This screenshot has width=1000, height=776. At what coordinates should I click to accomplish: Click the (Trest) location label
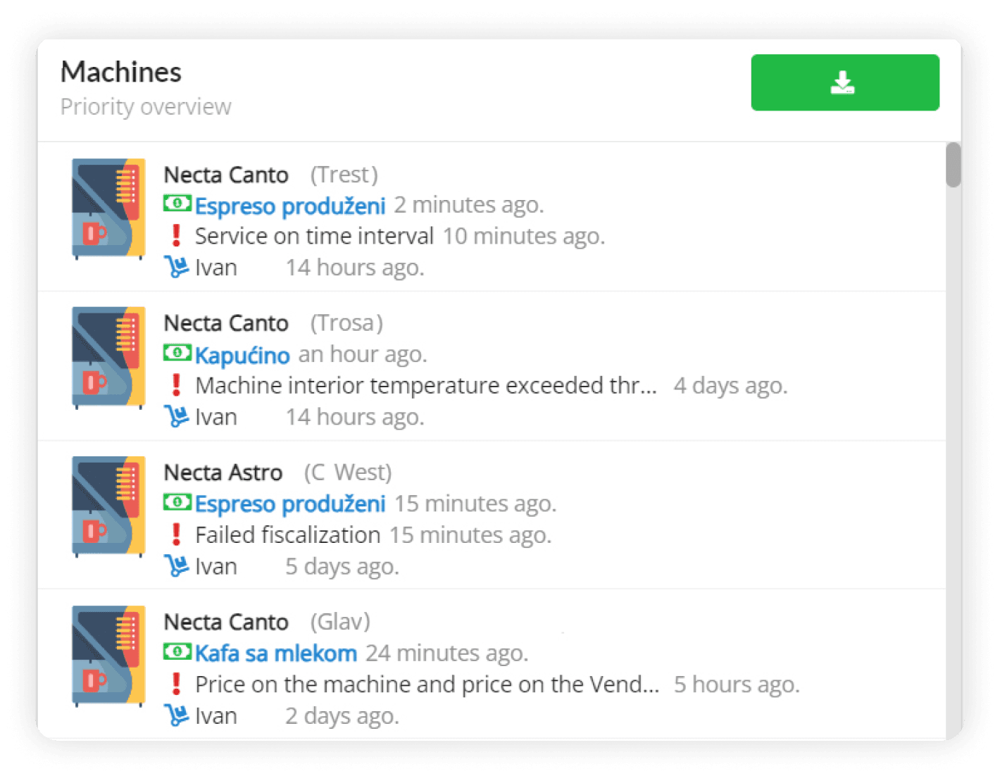point(344,175)
